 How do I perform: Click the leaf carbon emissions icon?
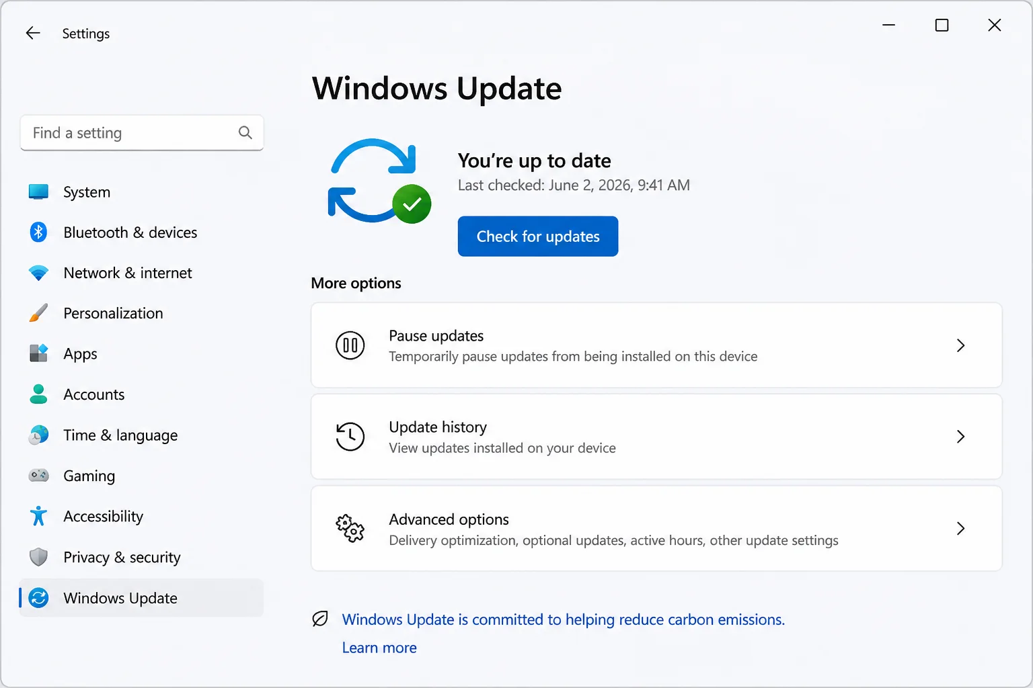point(320,619)
